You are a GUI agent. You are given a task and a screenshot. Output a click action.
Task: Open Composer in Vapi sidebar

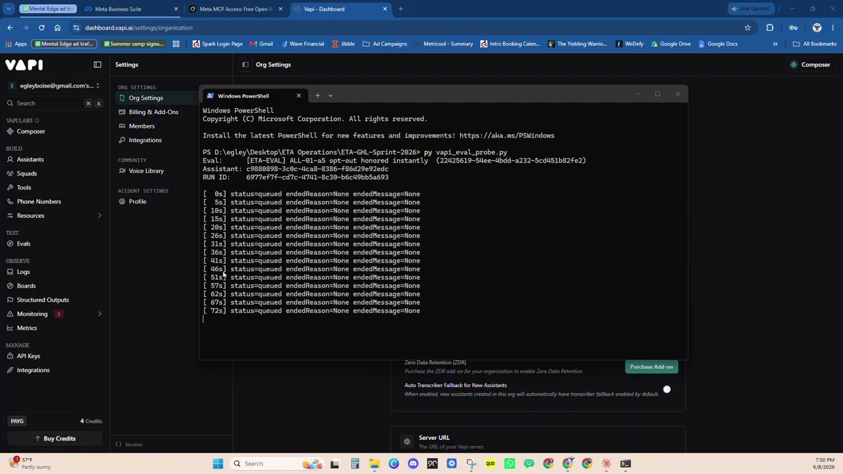point(31,131)
